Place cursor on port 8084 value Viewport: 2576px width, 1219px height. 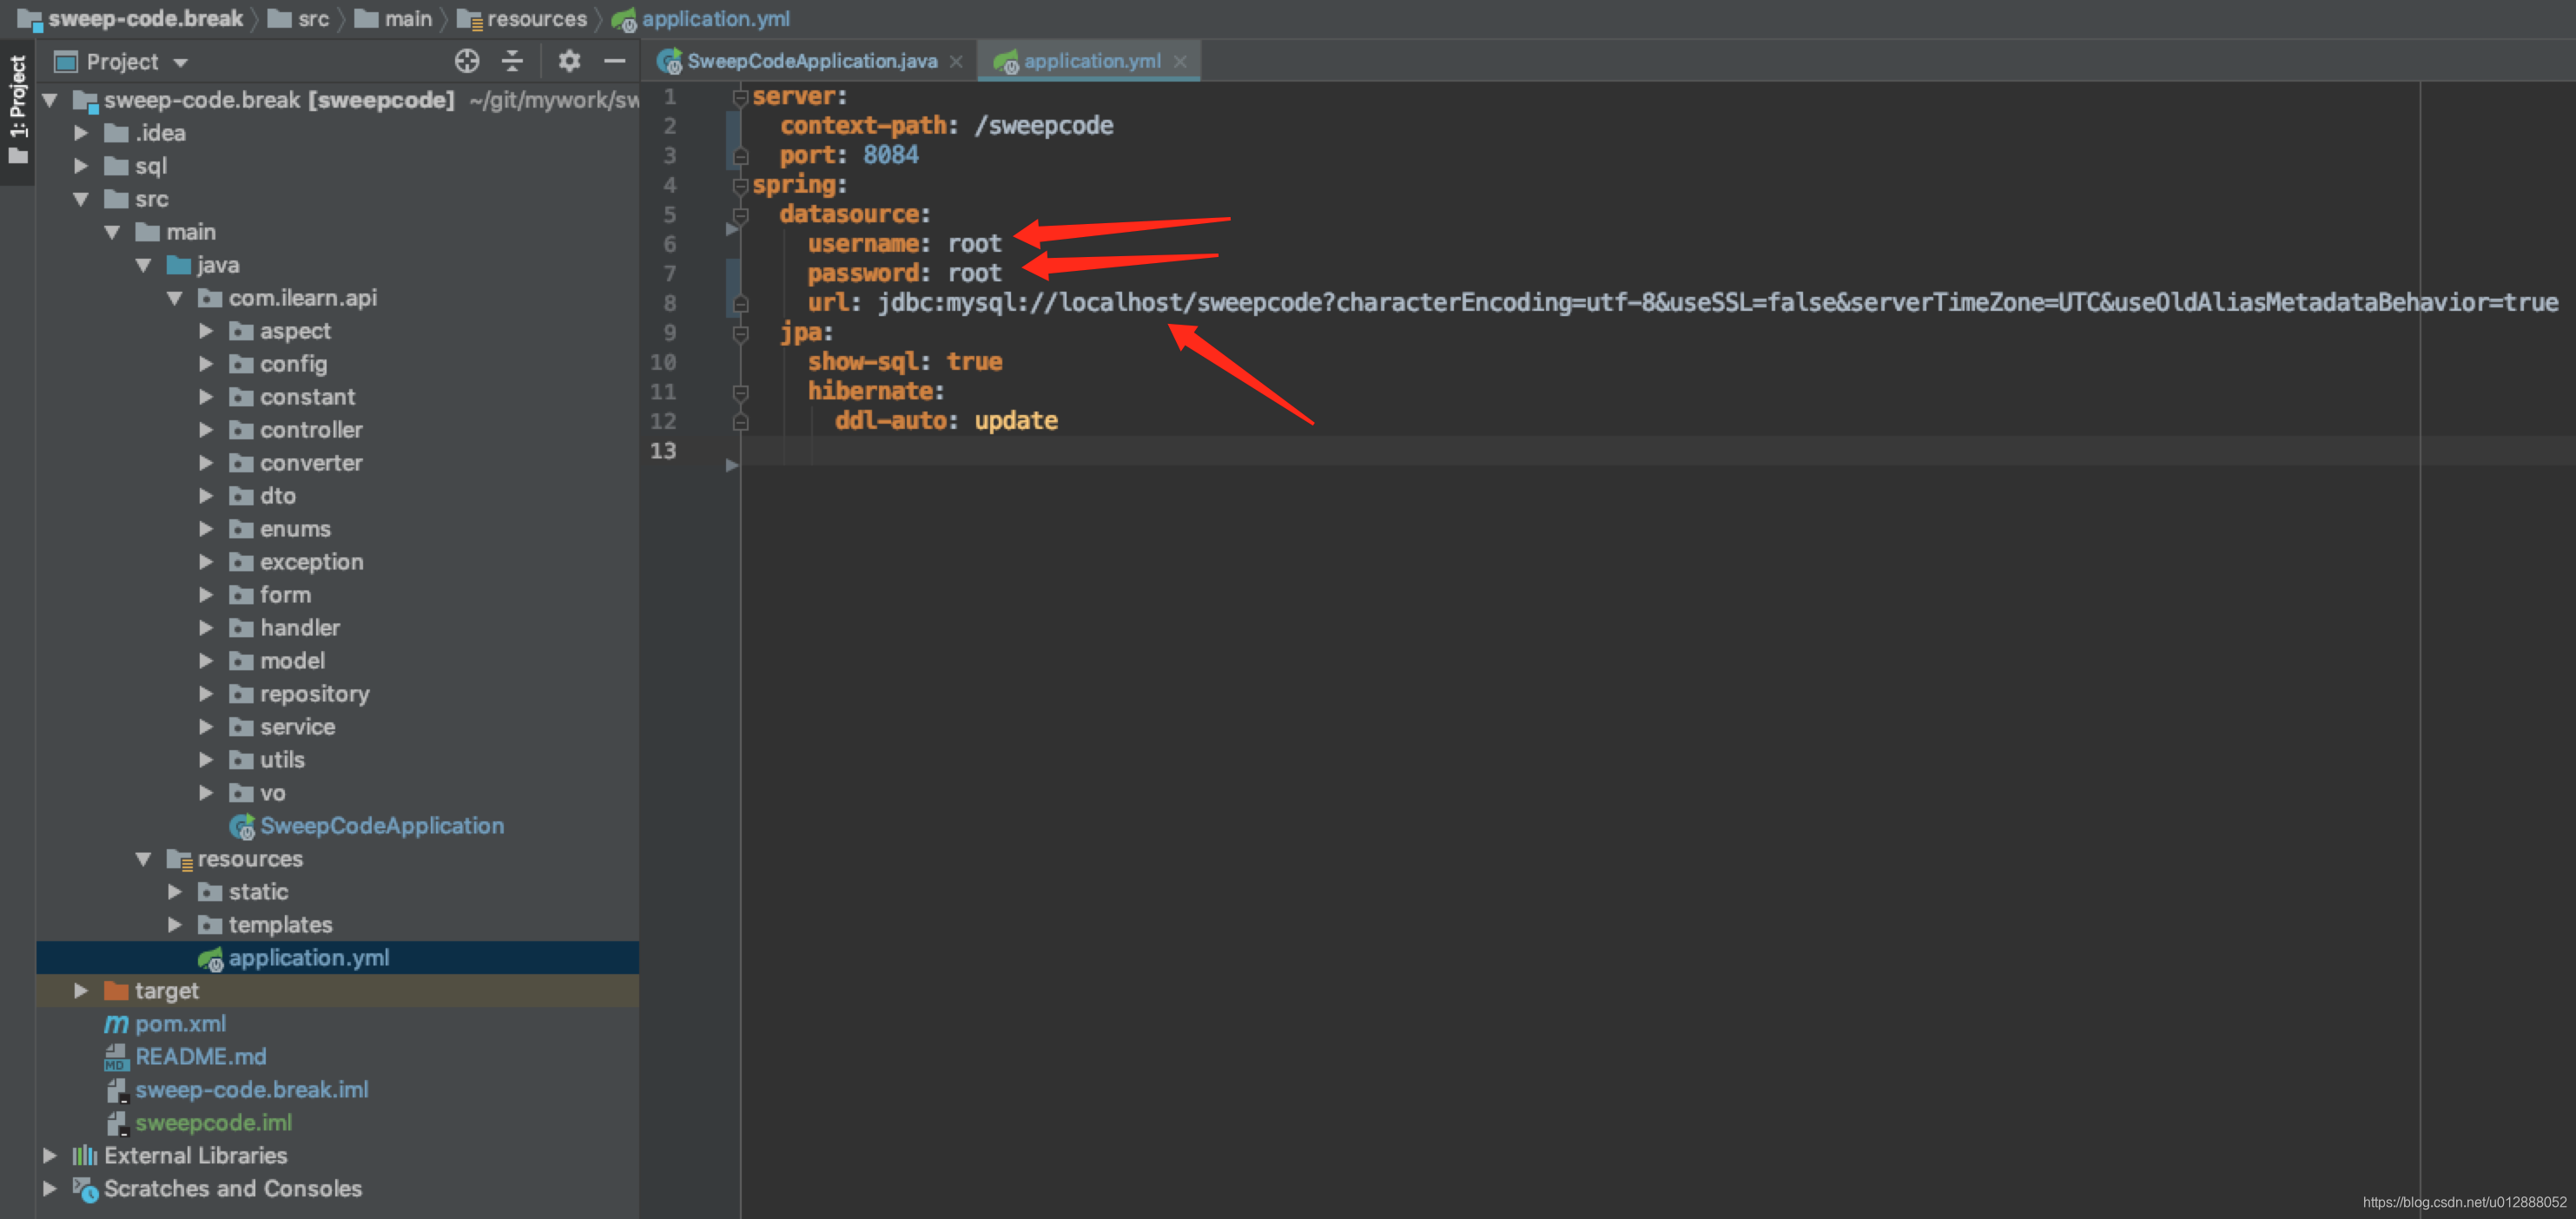tap(890, 155)
